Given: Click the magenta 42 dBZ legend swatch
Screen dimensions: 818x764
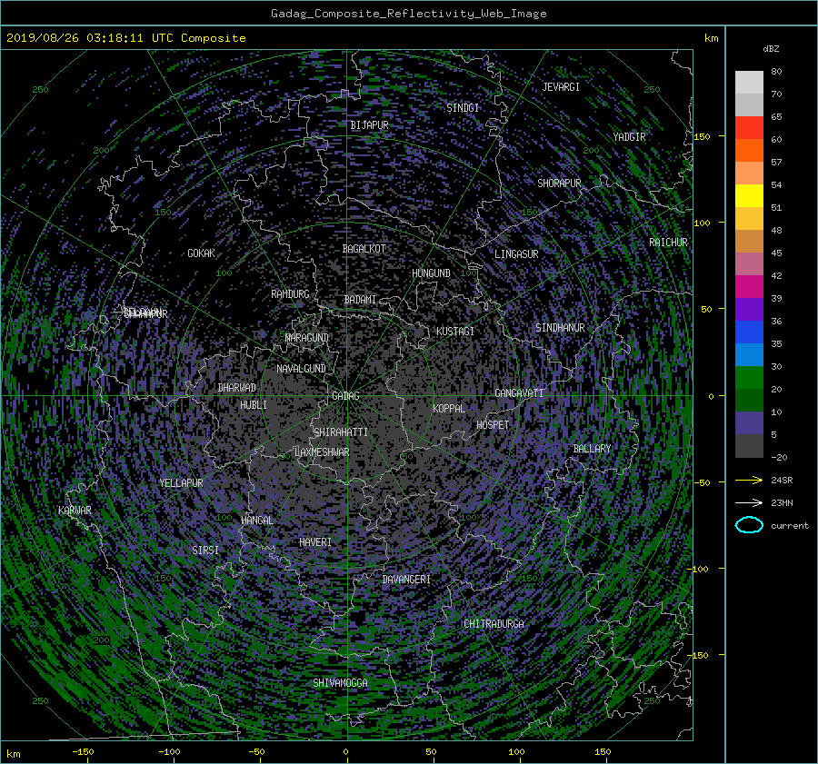Looking at the screenshot, I should click(749, 286).
